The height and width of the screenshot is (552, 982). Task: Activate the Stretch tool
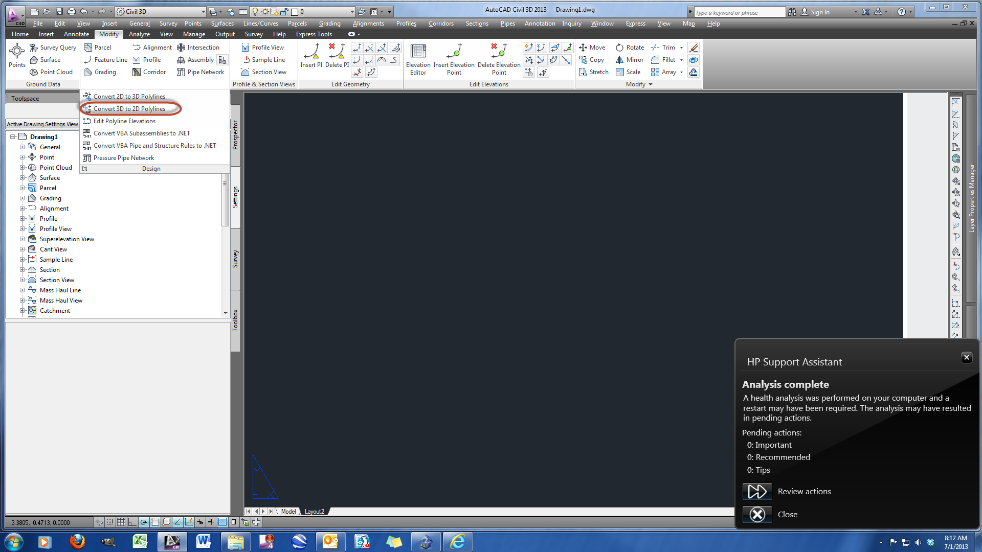click(594, 72)
